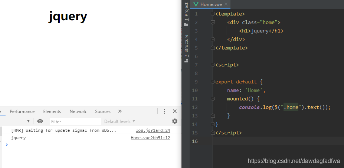This screenshot has height=168, width=344.
Task: Switch to the Network tab in DevTools
Action: [x=78, y=111]
